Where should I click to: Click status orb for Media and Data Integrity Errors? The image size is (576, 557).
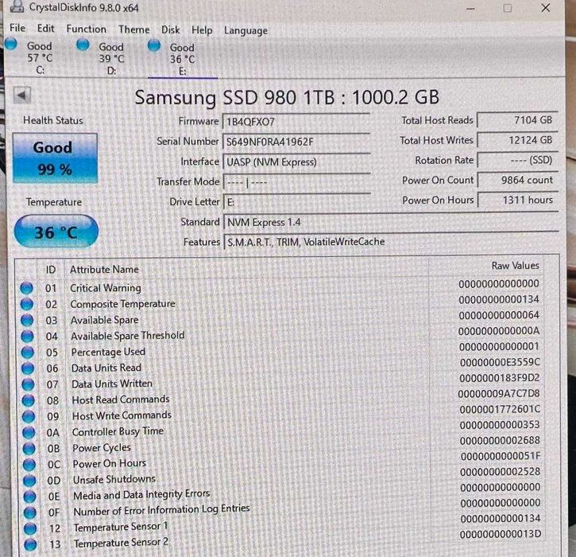coord(29,497)
